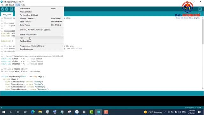
Task: Click the line "DS1302 rtc(kCePin, kIoPin, kSclkPin);"
Action: (20, 72)
